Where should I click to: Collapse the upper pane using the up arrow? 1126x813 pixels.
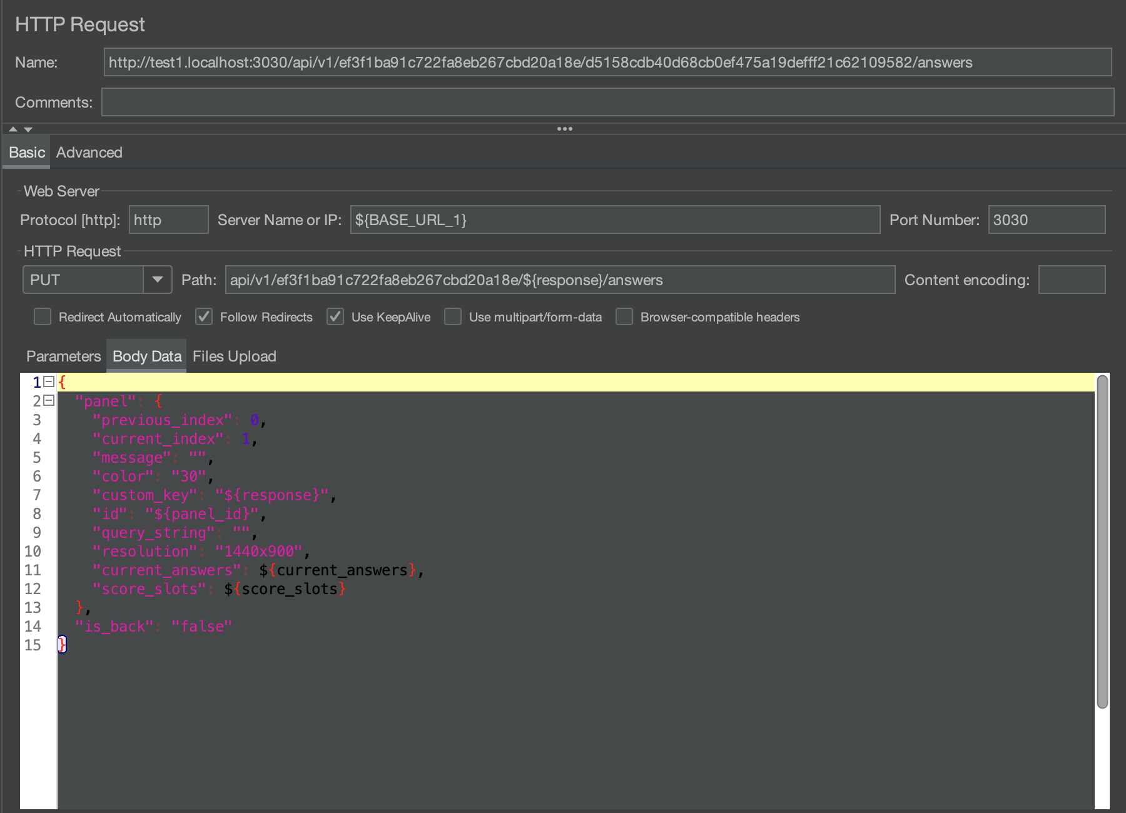click(x=12, y=129)
